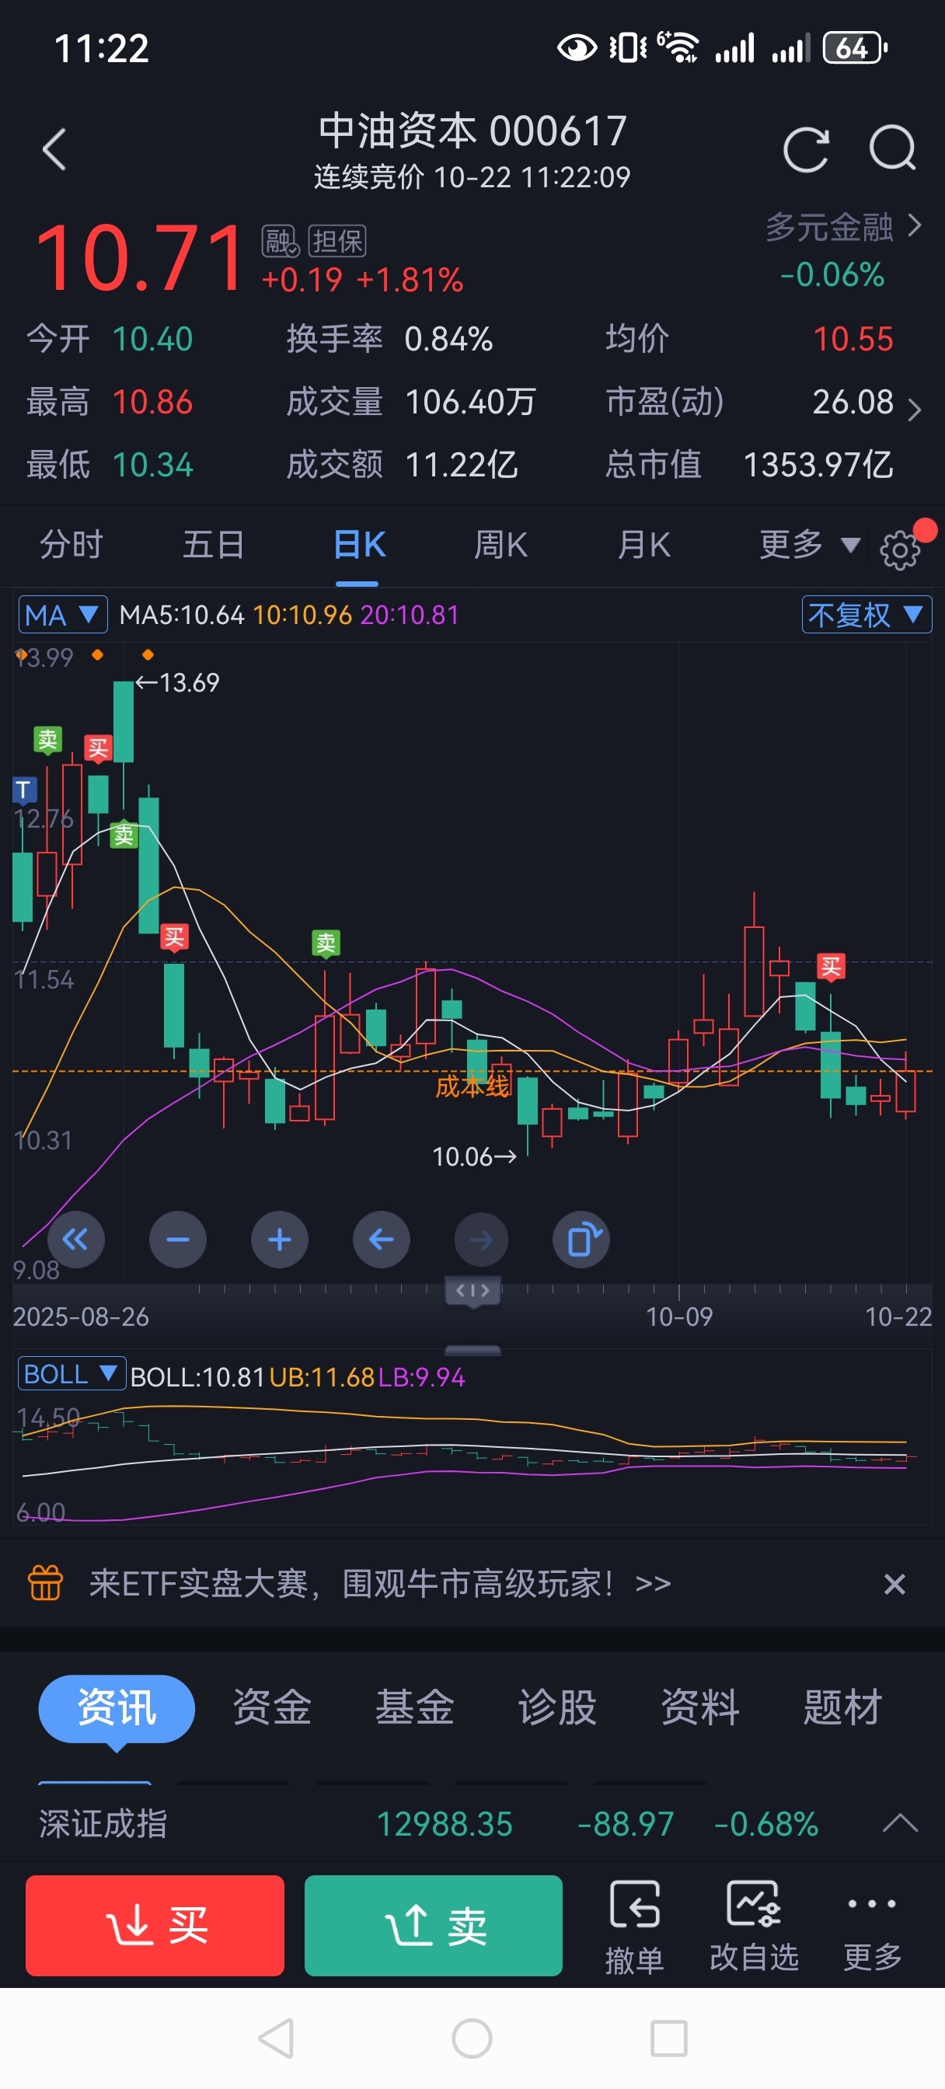Open the BOLL indicator dropdown

71,1375
